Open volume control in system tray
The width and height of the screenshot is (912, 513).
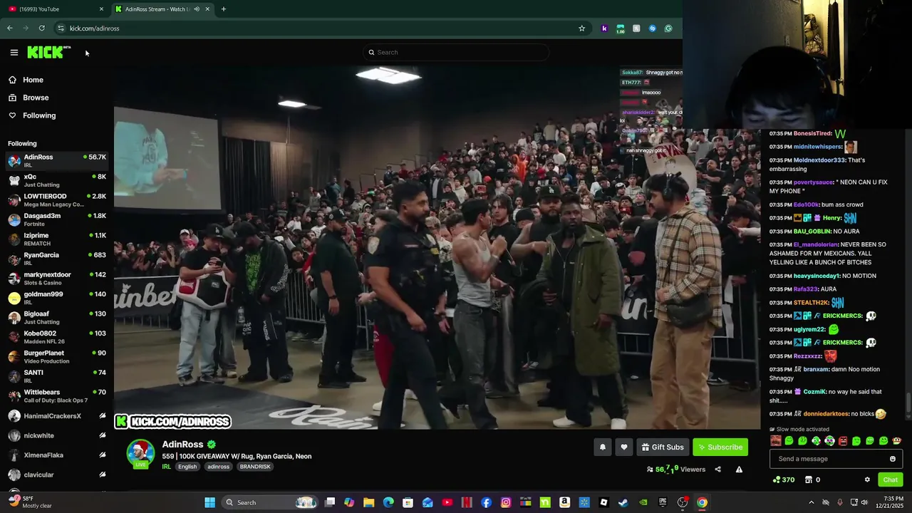pos(864,502)
